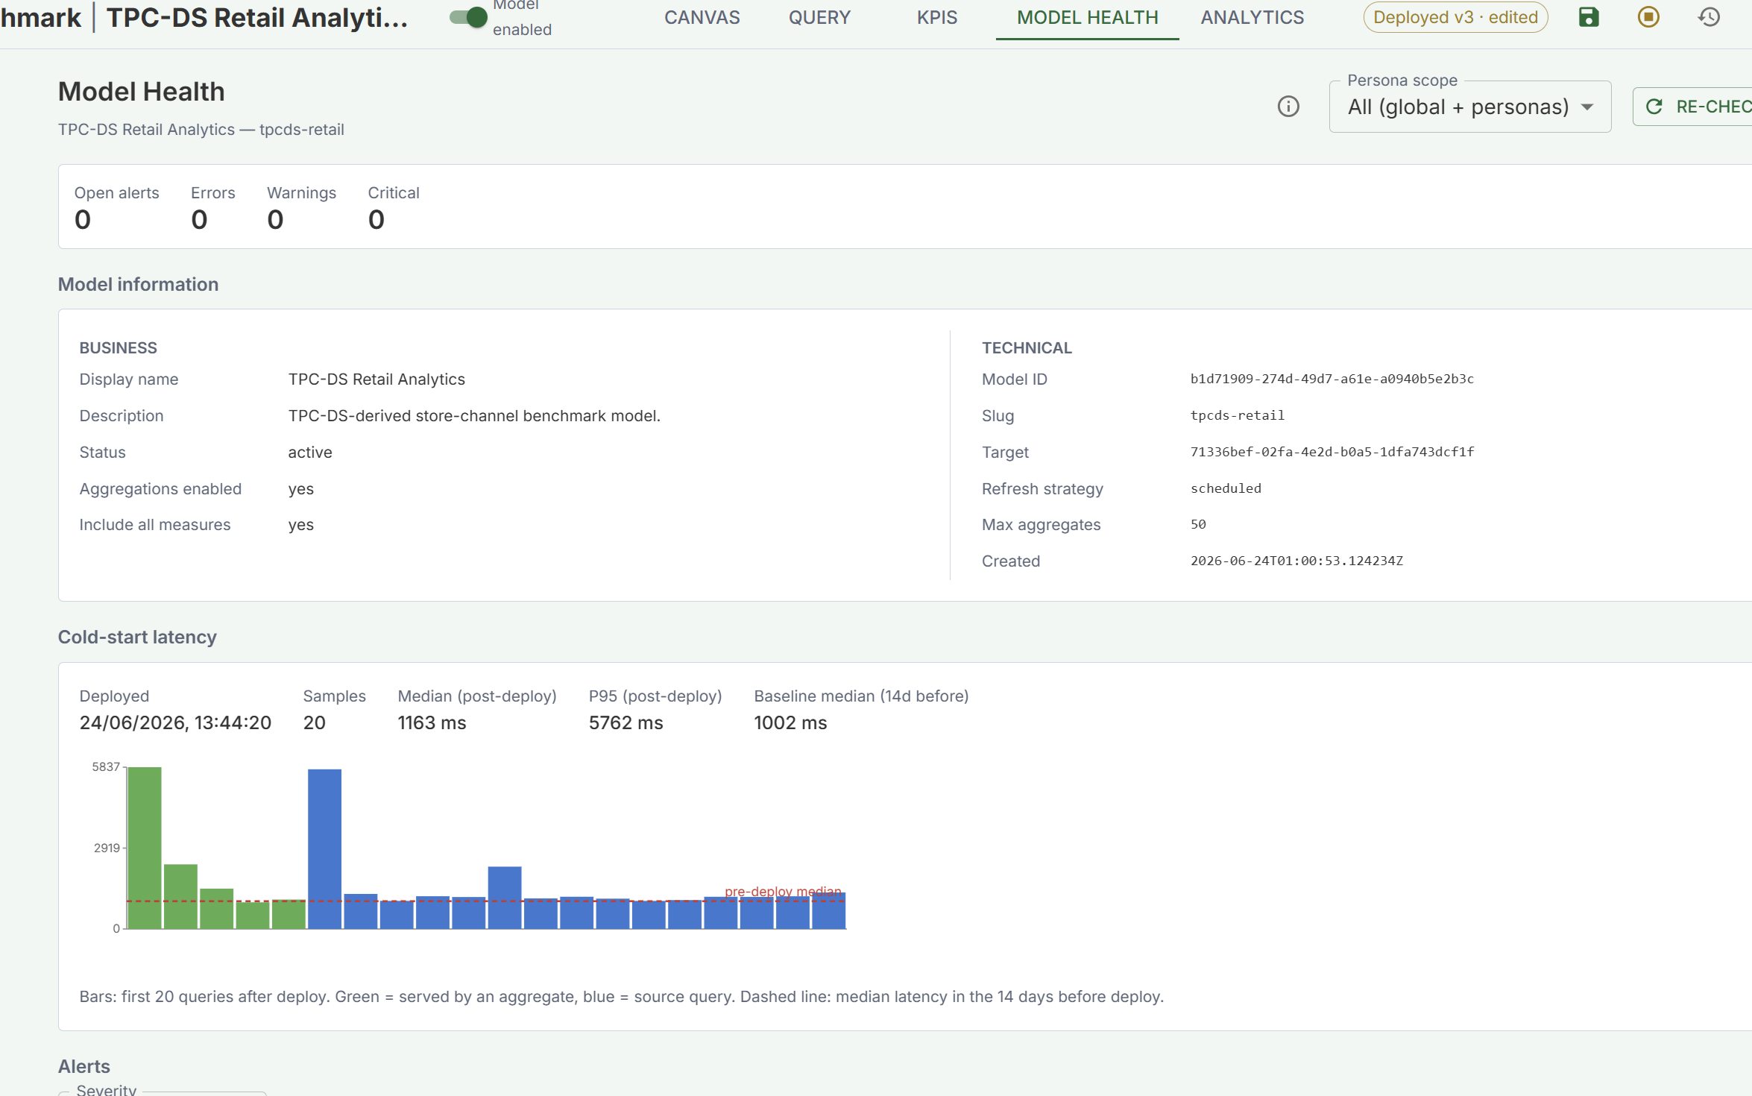Click the Samples value 20
The width and height of the screenshot is (1752, 1096).
[314, 722]
